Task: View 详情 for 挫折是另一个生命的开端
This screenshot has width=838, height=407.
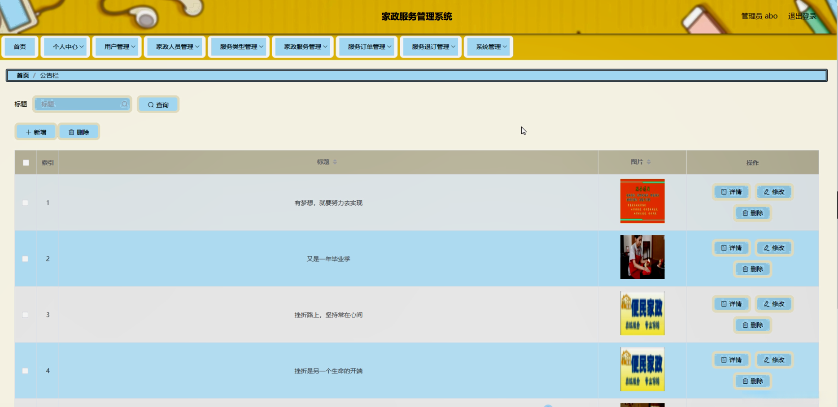Action: click(x=731, y=360)
